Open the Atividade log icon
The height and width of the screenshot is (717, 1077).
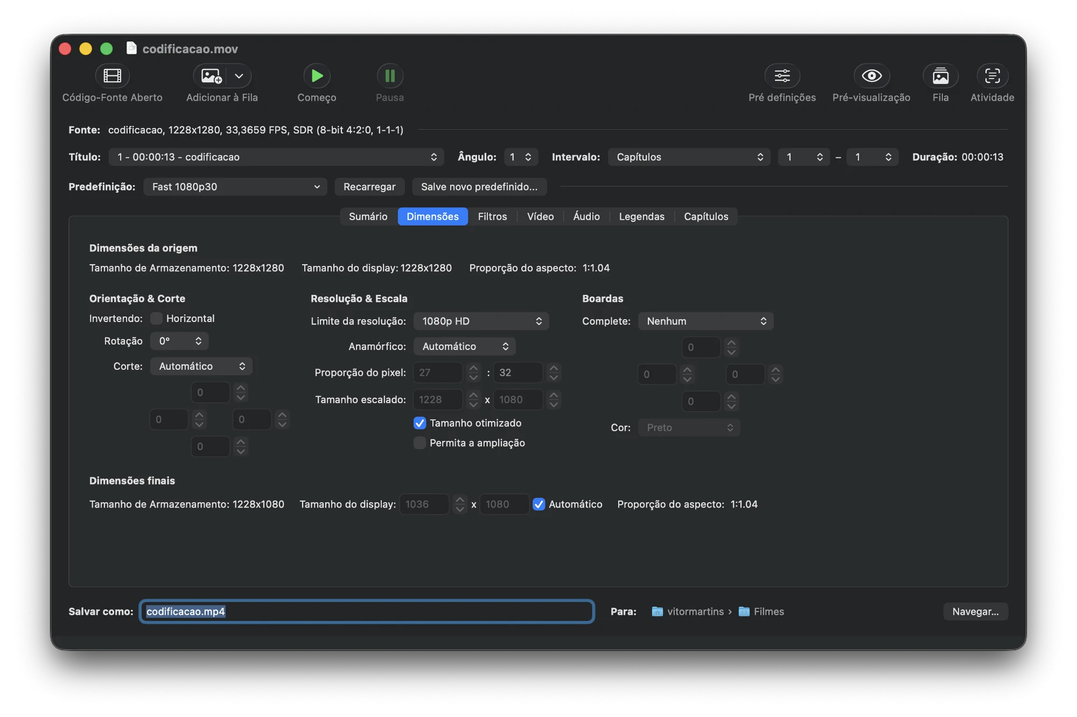click(x=992, y=76)
